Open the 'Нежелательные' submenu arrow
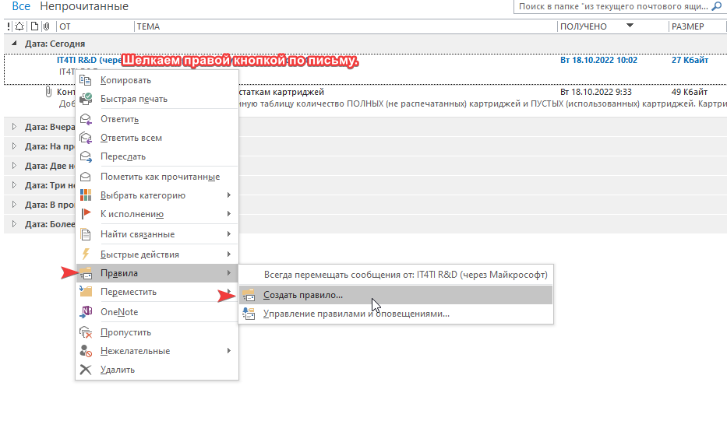The width and height of the screenshot is (727, 421). click(228, 351)
